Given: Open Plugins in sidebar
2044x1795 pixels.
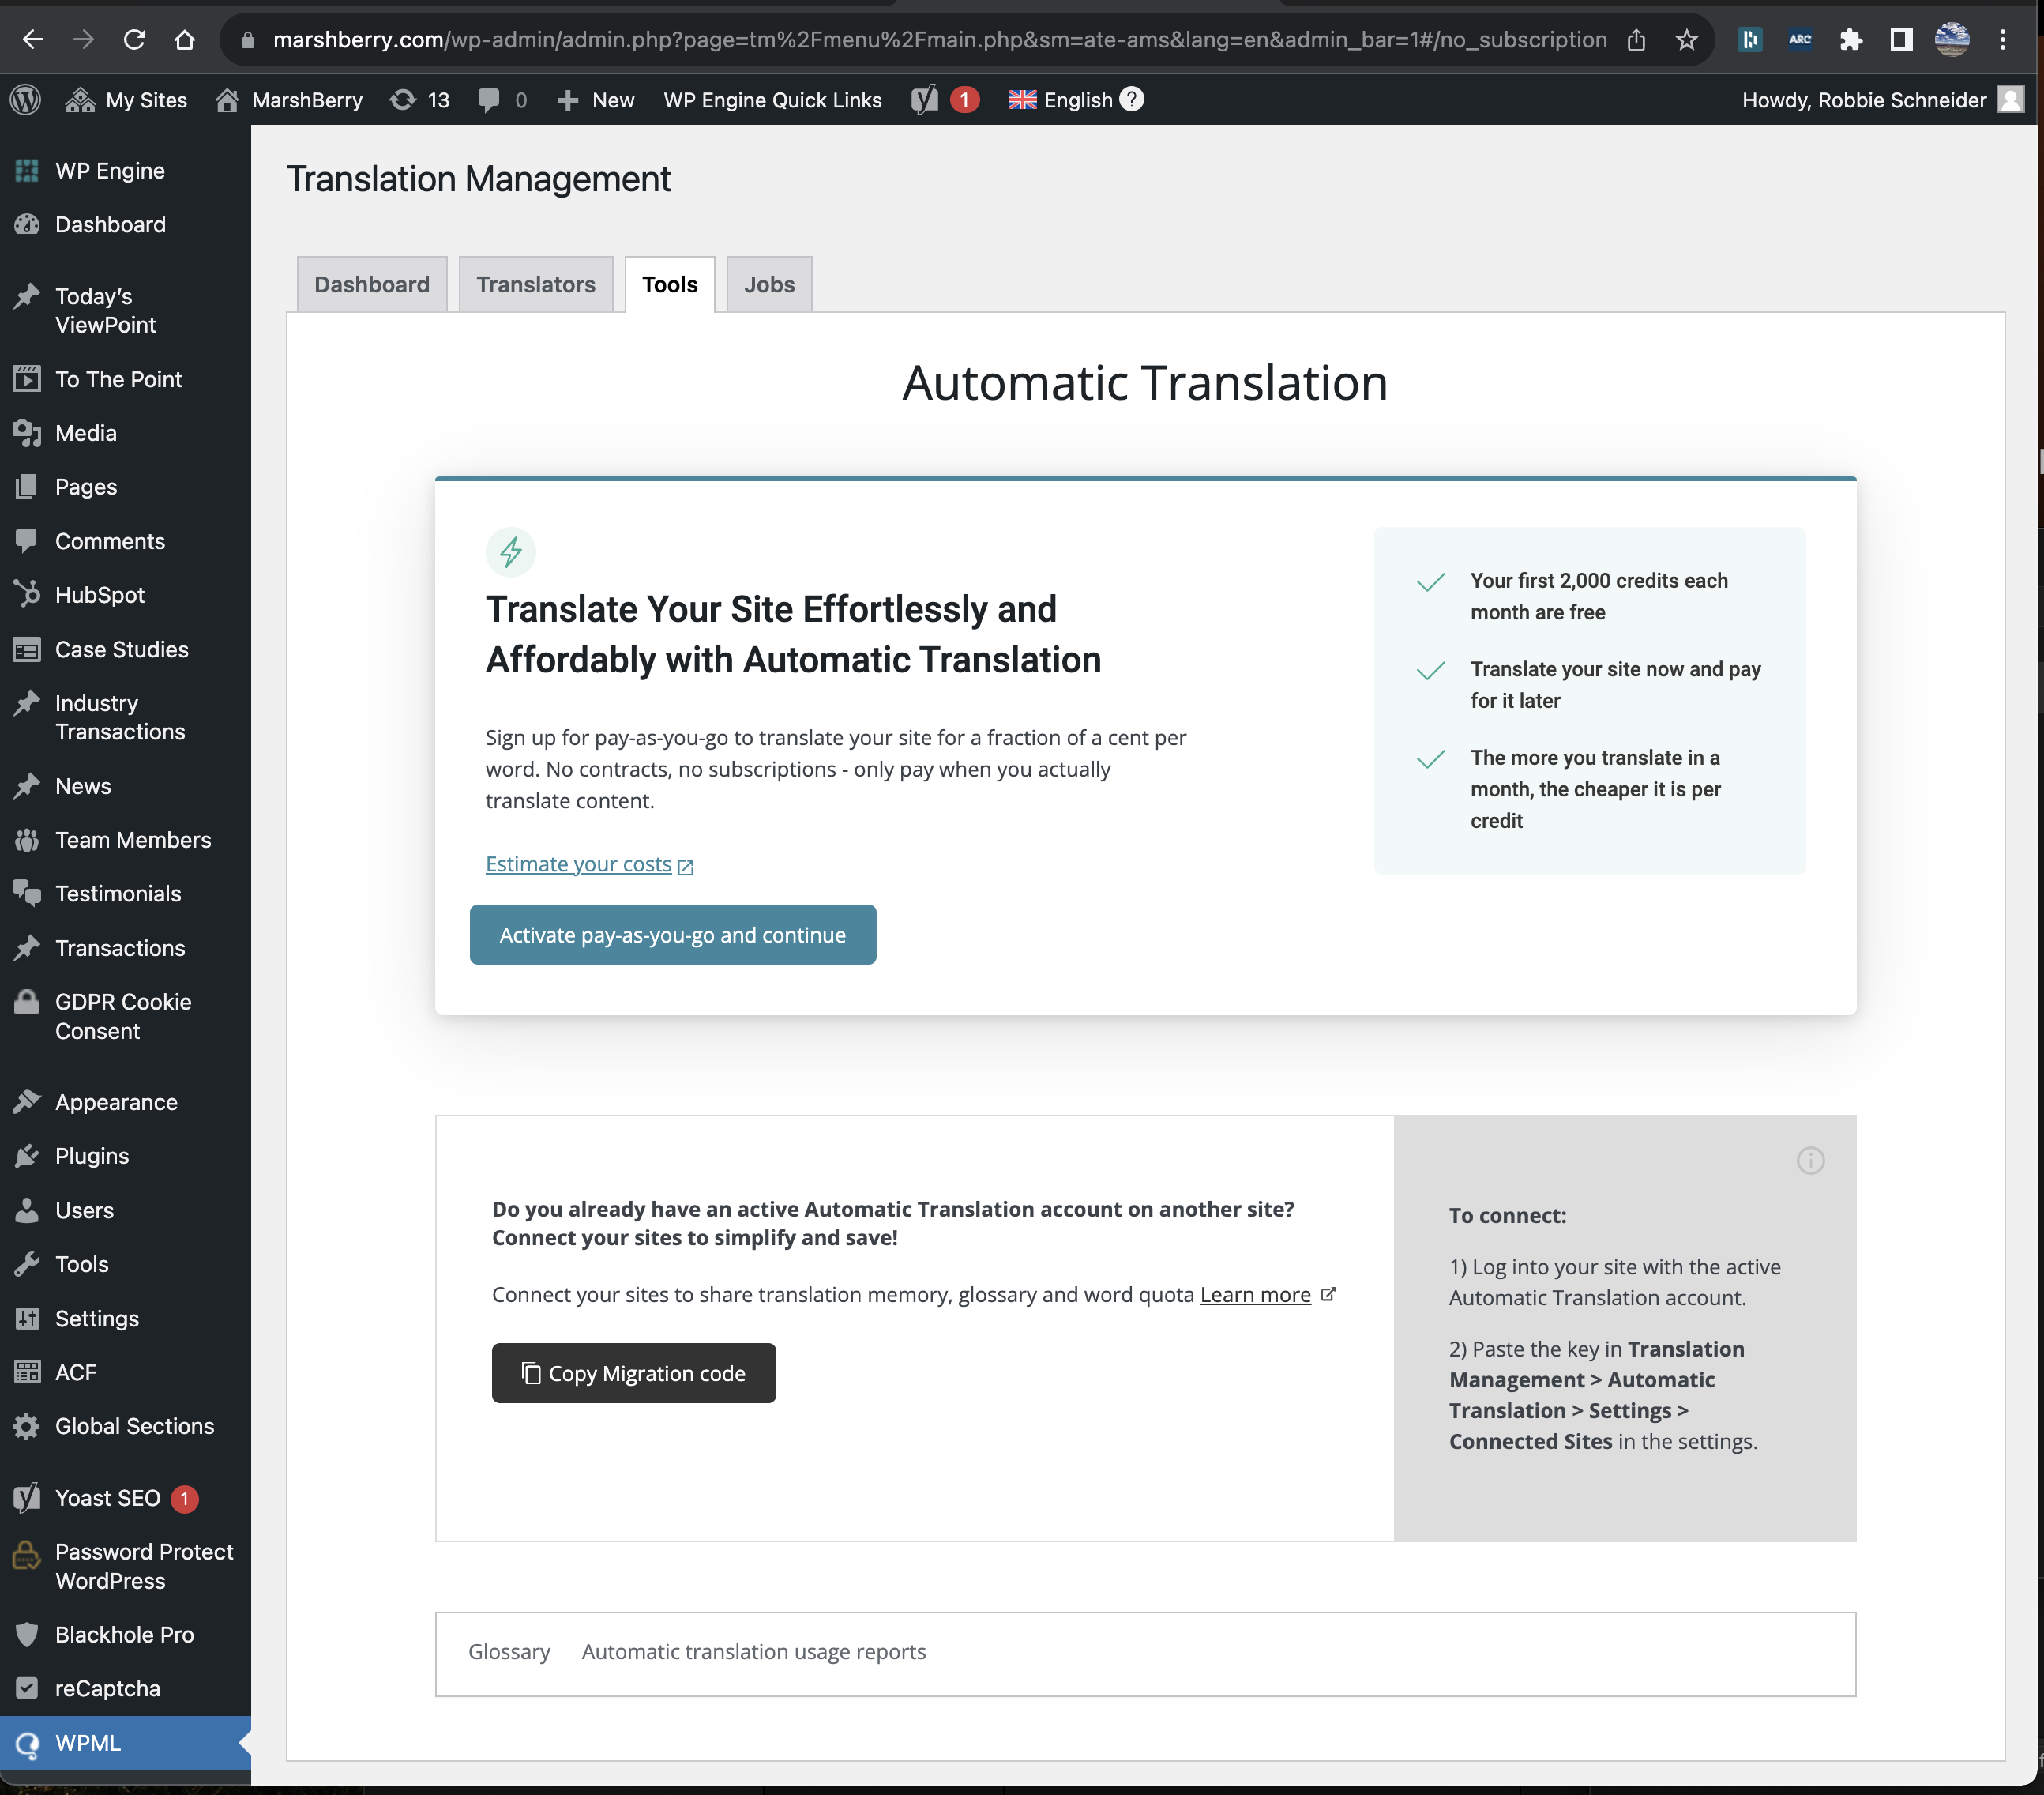Looking at the screenshot, I should 125,1157.
